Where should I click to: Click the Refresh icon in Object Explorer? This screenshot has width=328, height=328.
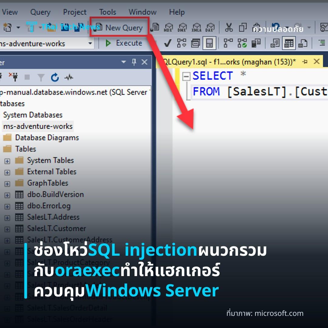55,77
